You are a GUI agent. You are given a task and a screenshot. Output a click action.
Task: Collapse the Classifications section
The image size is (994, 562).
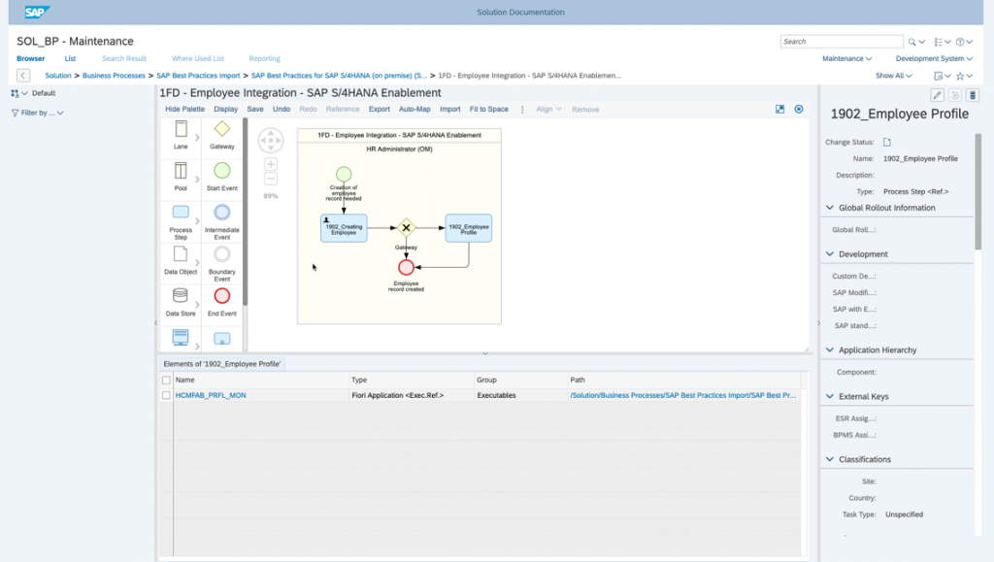(830, 459)
